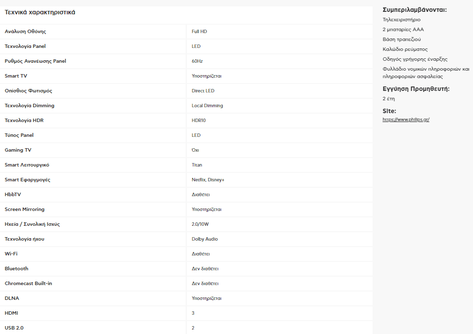Click the Εγγύηση Προμηθευτή heading
Screen dimensions: 473x334
coord(416,89)
